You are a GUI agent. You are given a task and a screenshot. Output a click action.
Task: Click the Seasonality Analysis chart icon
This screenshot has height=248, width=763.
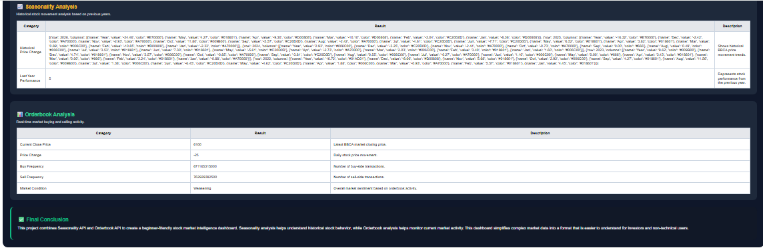(19, 7)
